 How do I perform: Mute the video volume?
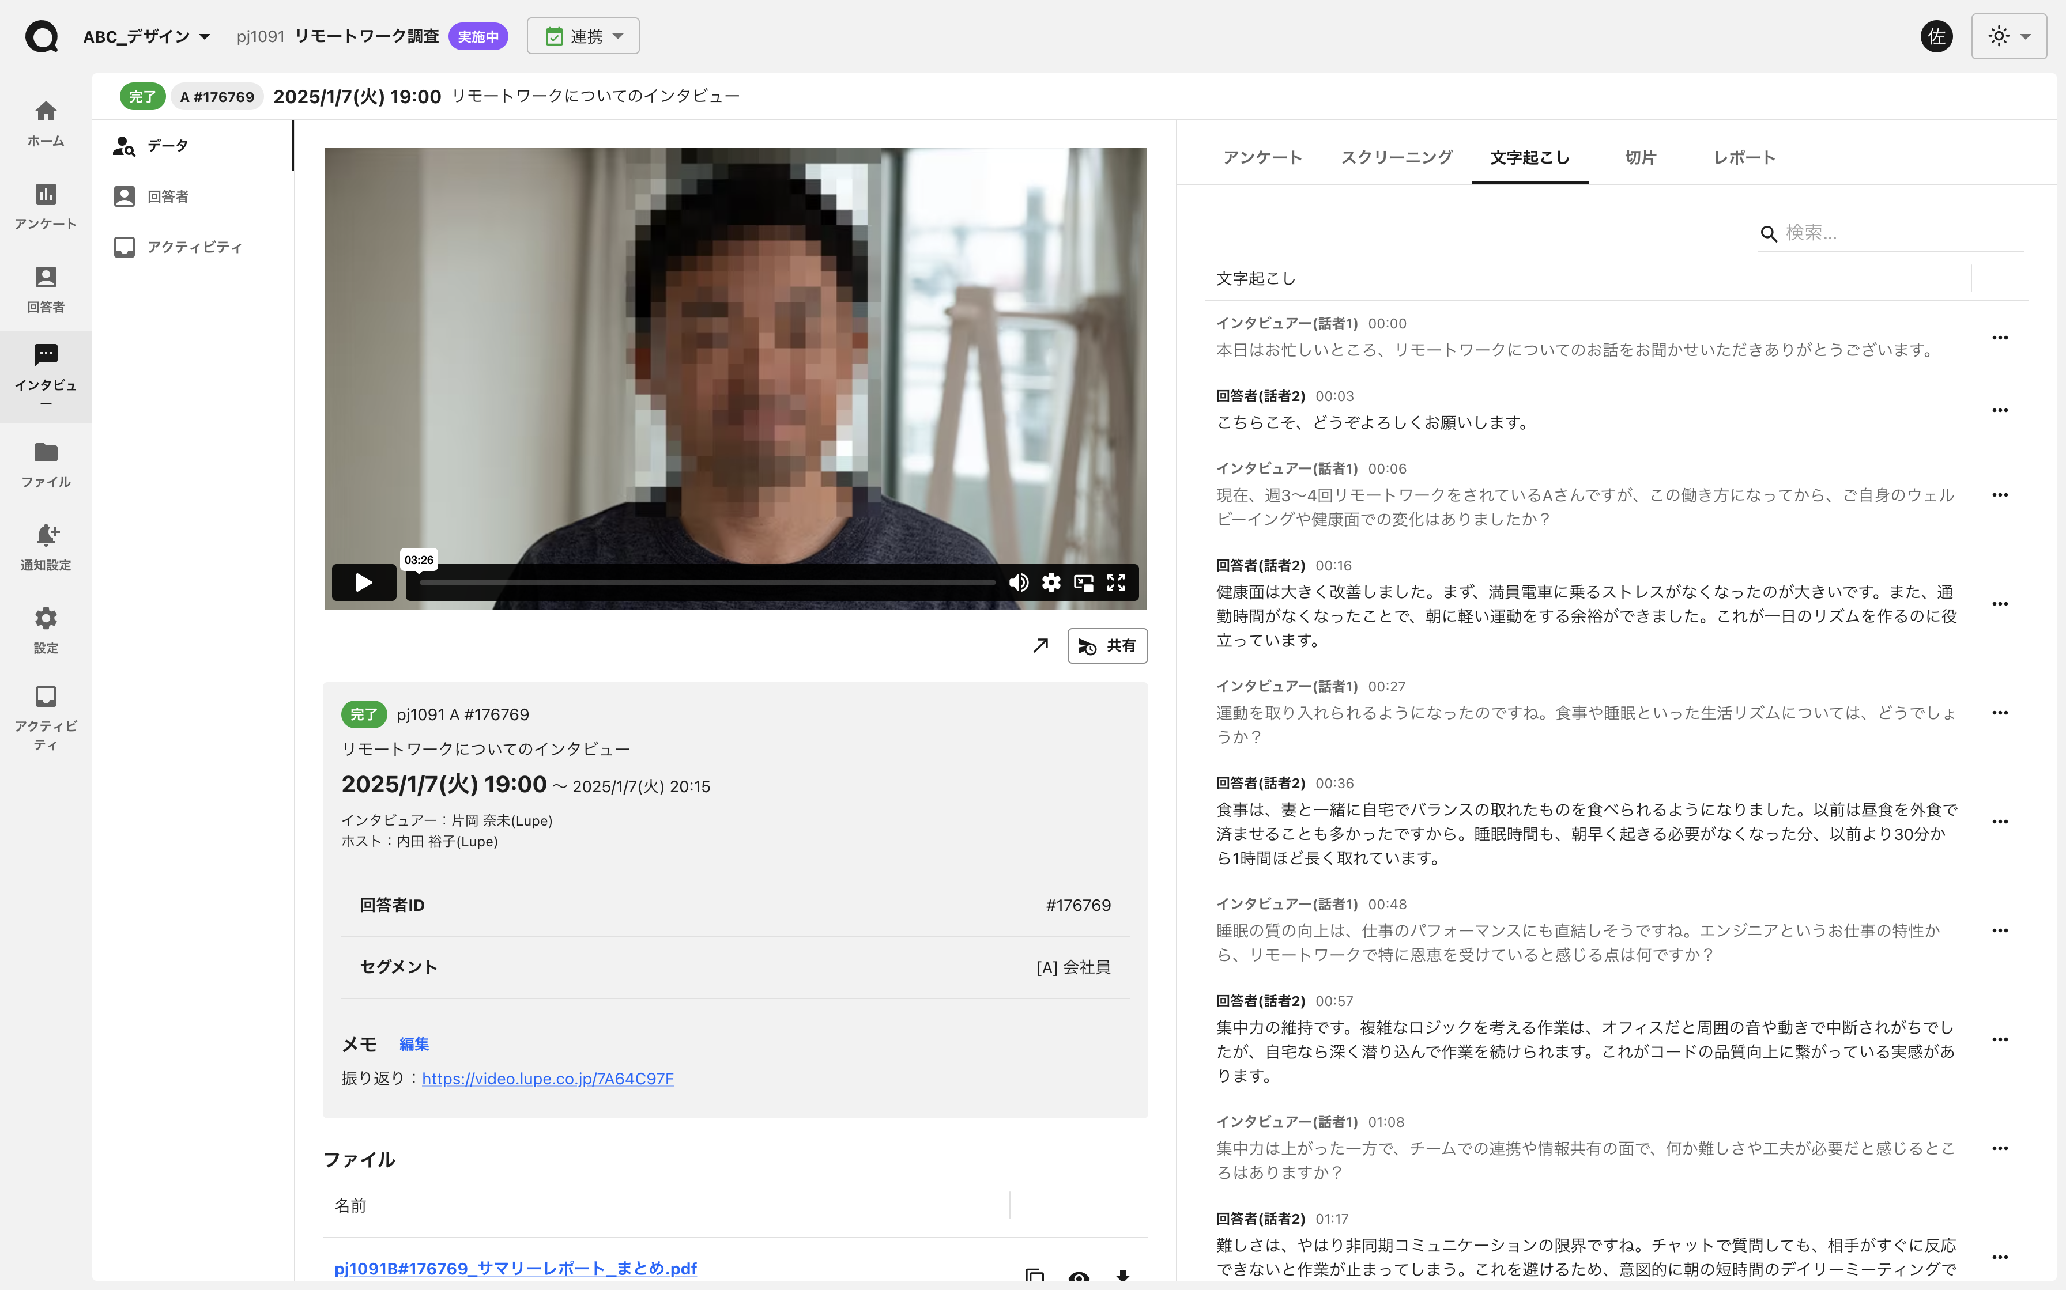[x=1018, y=582]
